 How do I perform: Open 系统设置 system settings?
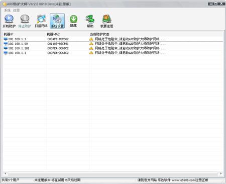click(x=57, y=21)
